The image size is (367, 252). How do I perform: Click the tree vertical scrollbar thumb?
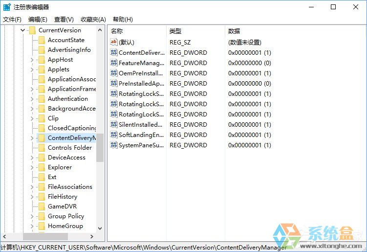pyautogui.click(x=100, y=147)
